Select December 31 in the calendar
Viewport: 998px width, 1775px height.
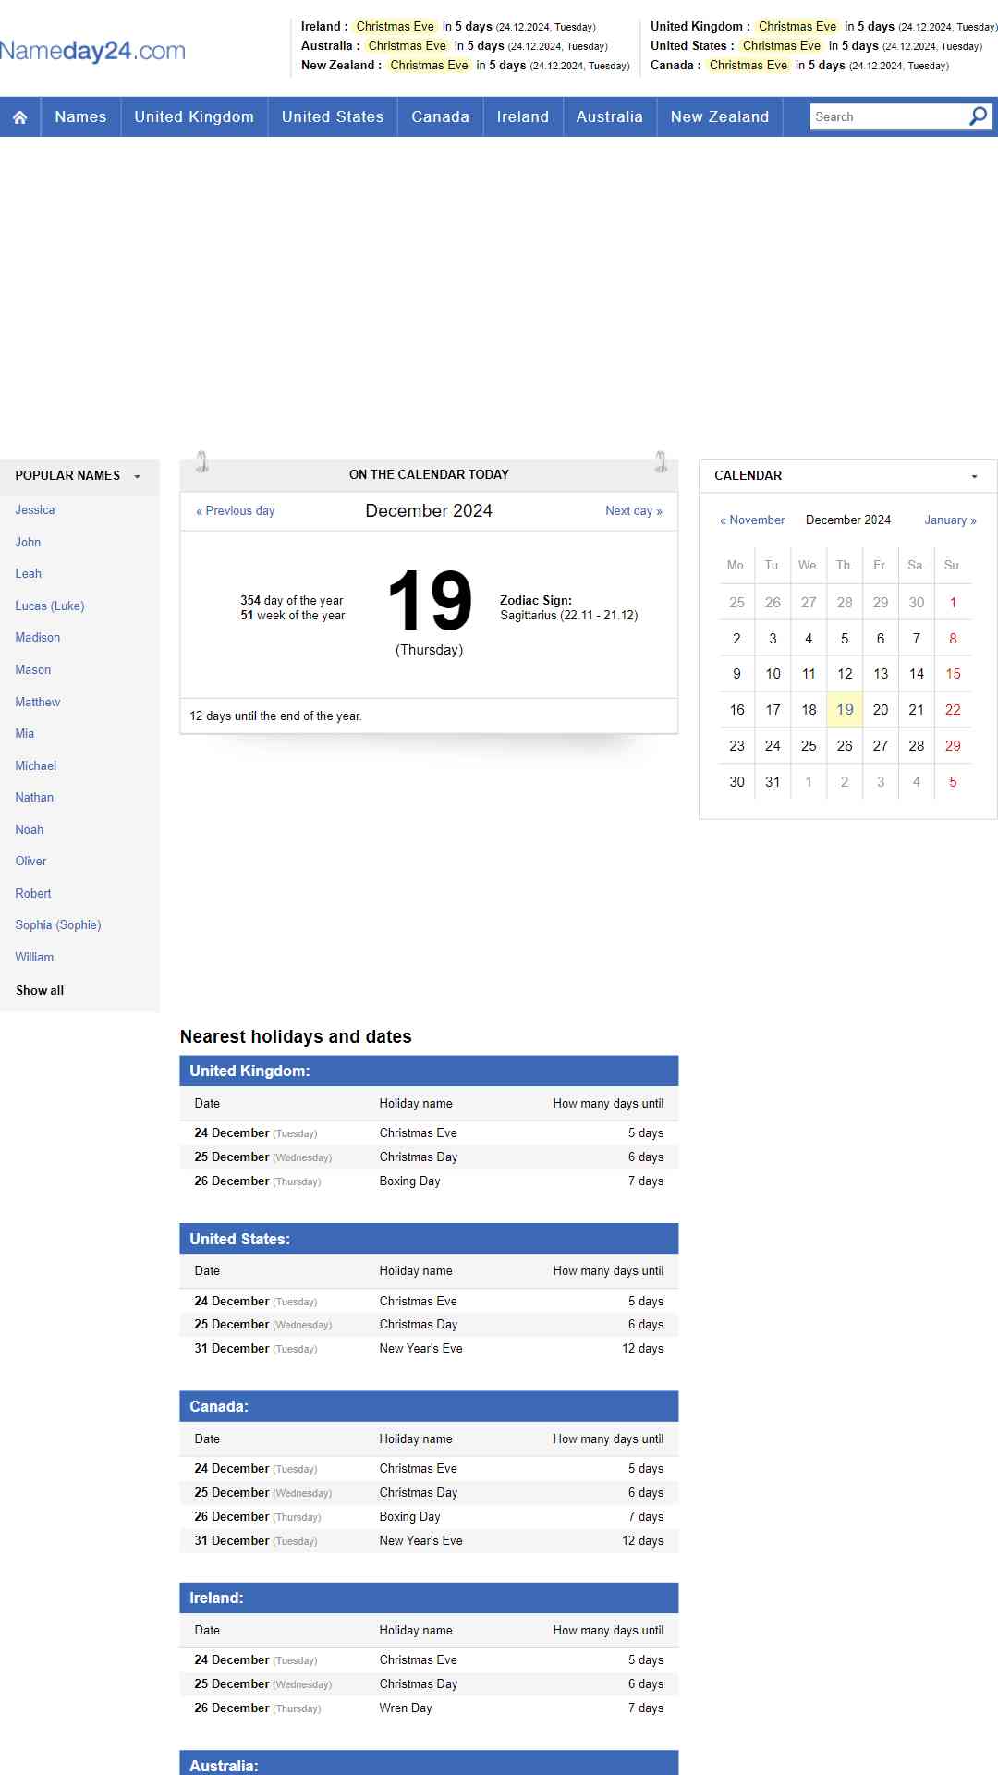[773, 782]
